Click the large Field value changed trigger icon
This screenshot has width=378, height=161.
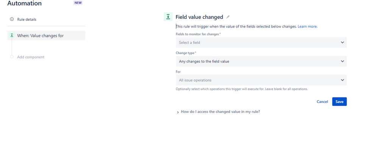point(168,17)
